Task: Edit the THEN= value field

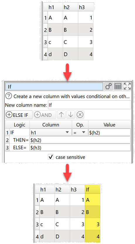Action: (80, 140)
